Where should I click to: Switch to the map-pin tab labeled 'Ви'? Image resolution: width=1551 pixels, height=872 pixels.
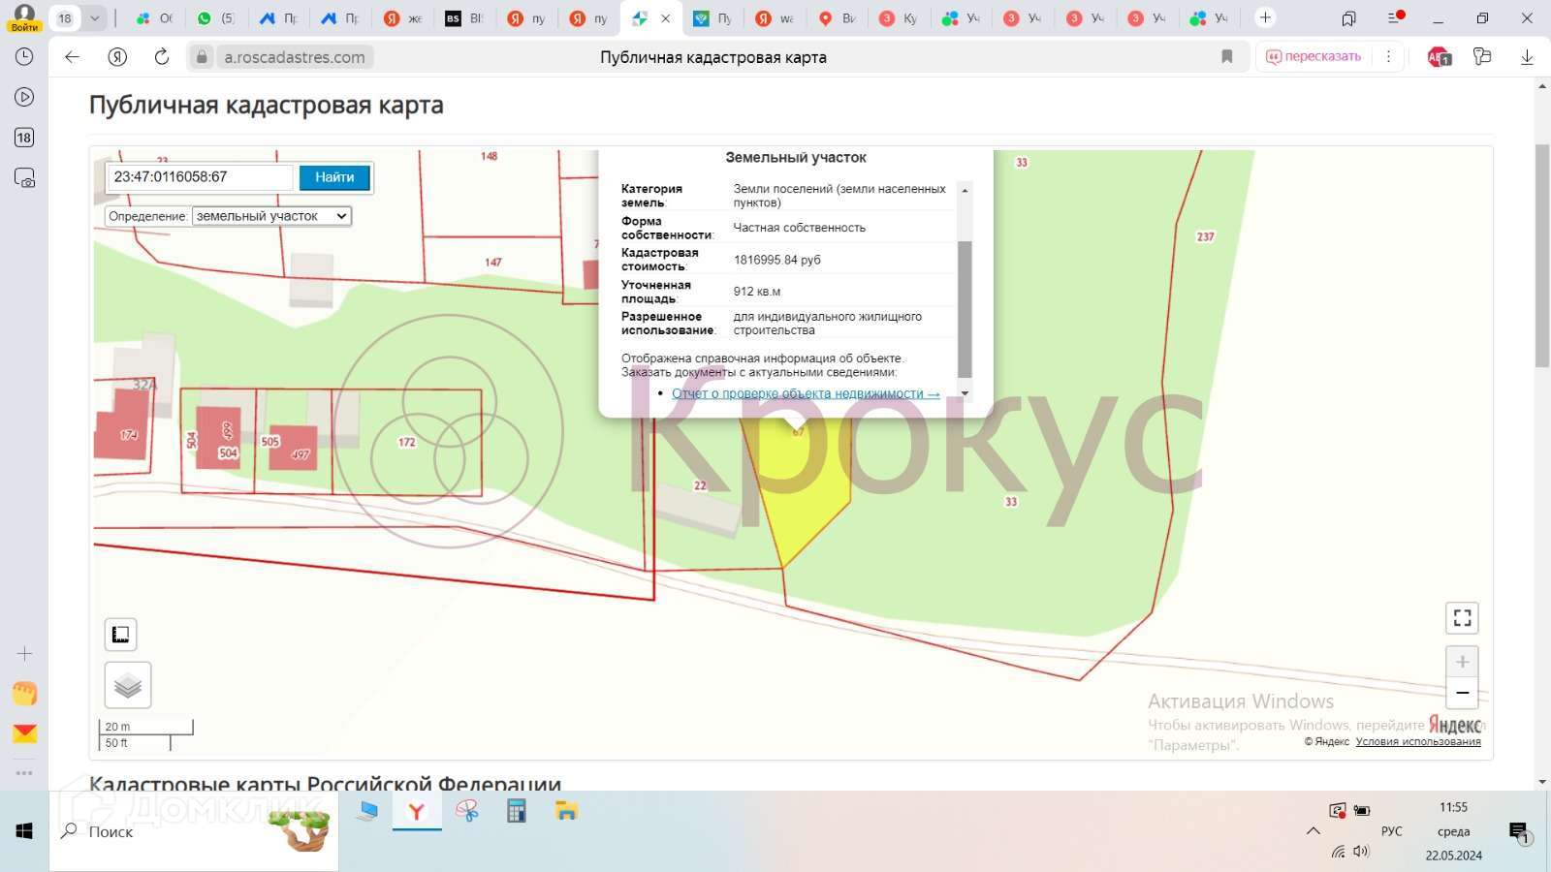(836, 17)
